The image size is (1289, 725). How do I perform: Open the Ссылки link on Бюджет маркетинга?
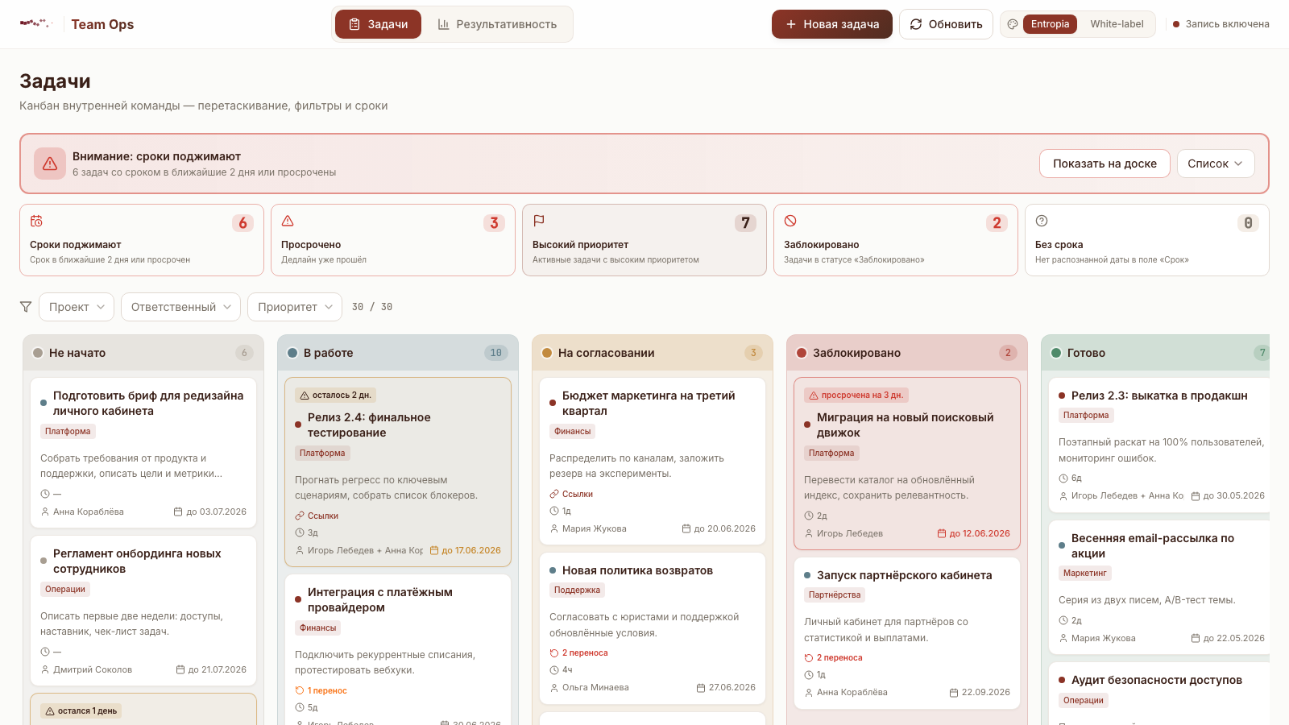(571, 494)
